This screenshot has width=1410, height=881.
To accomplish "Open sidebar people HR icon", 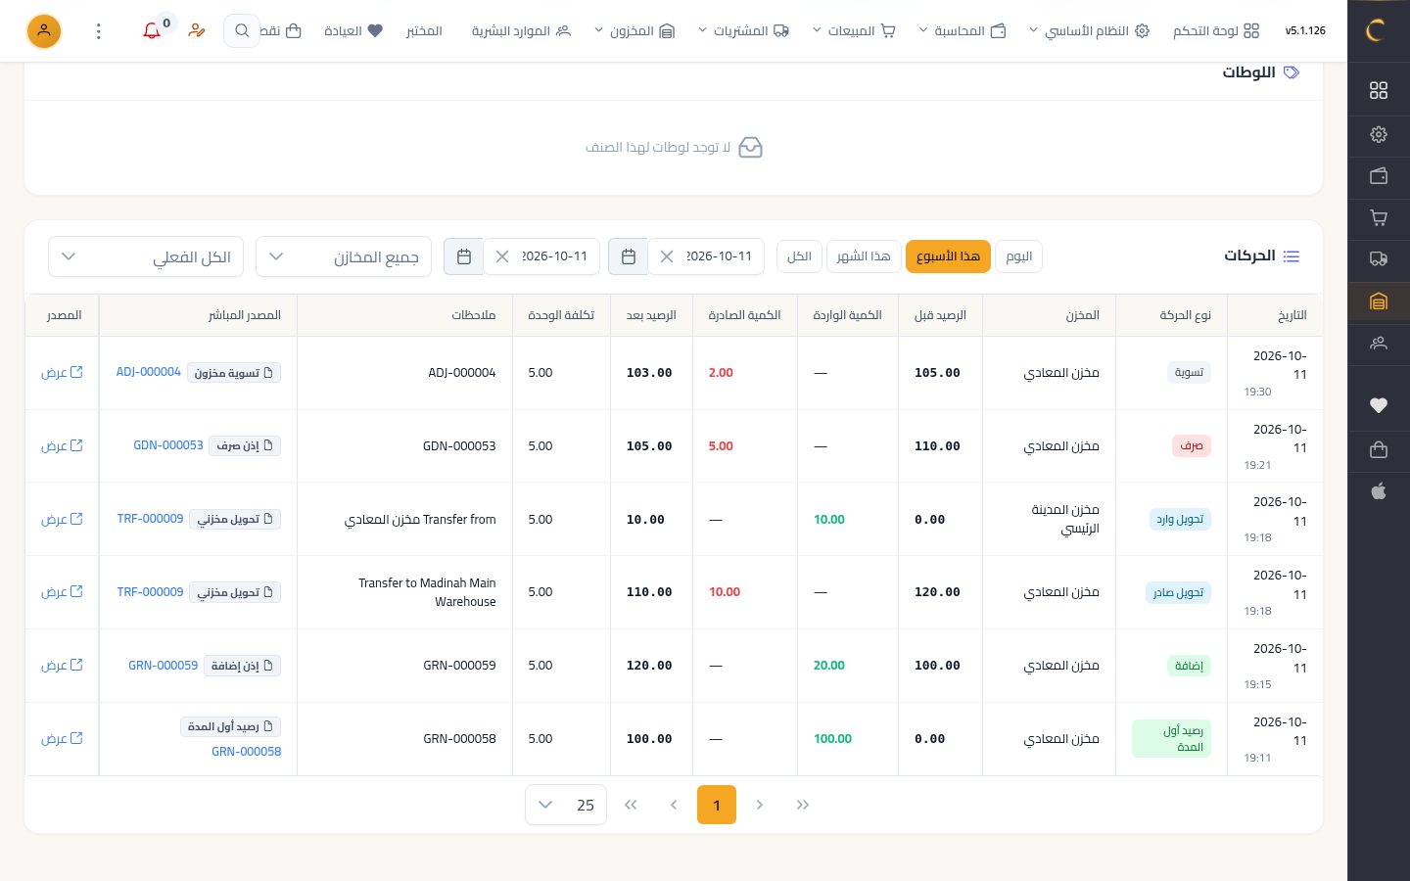I will (1379, 343).
